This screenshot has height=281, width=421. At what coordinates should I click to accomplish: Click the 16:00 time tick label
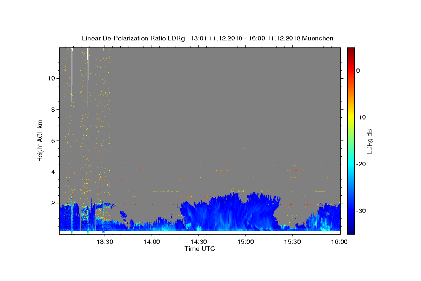pyautogui.click(x=339, y=242)
